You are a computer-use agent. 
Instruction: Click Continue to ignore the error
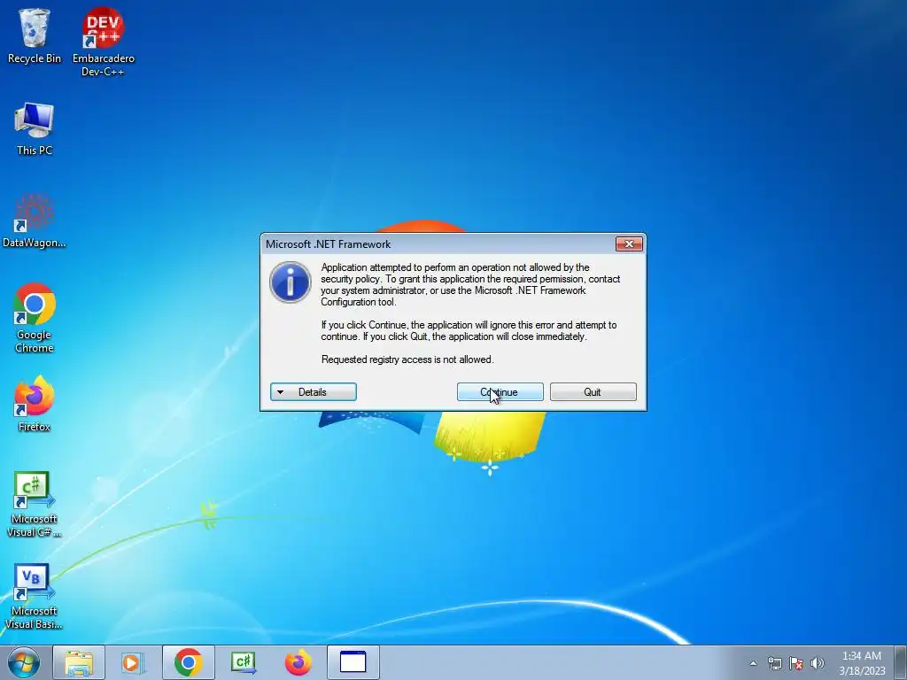pos(500,392)
